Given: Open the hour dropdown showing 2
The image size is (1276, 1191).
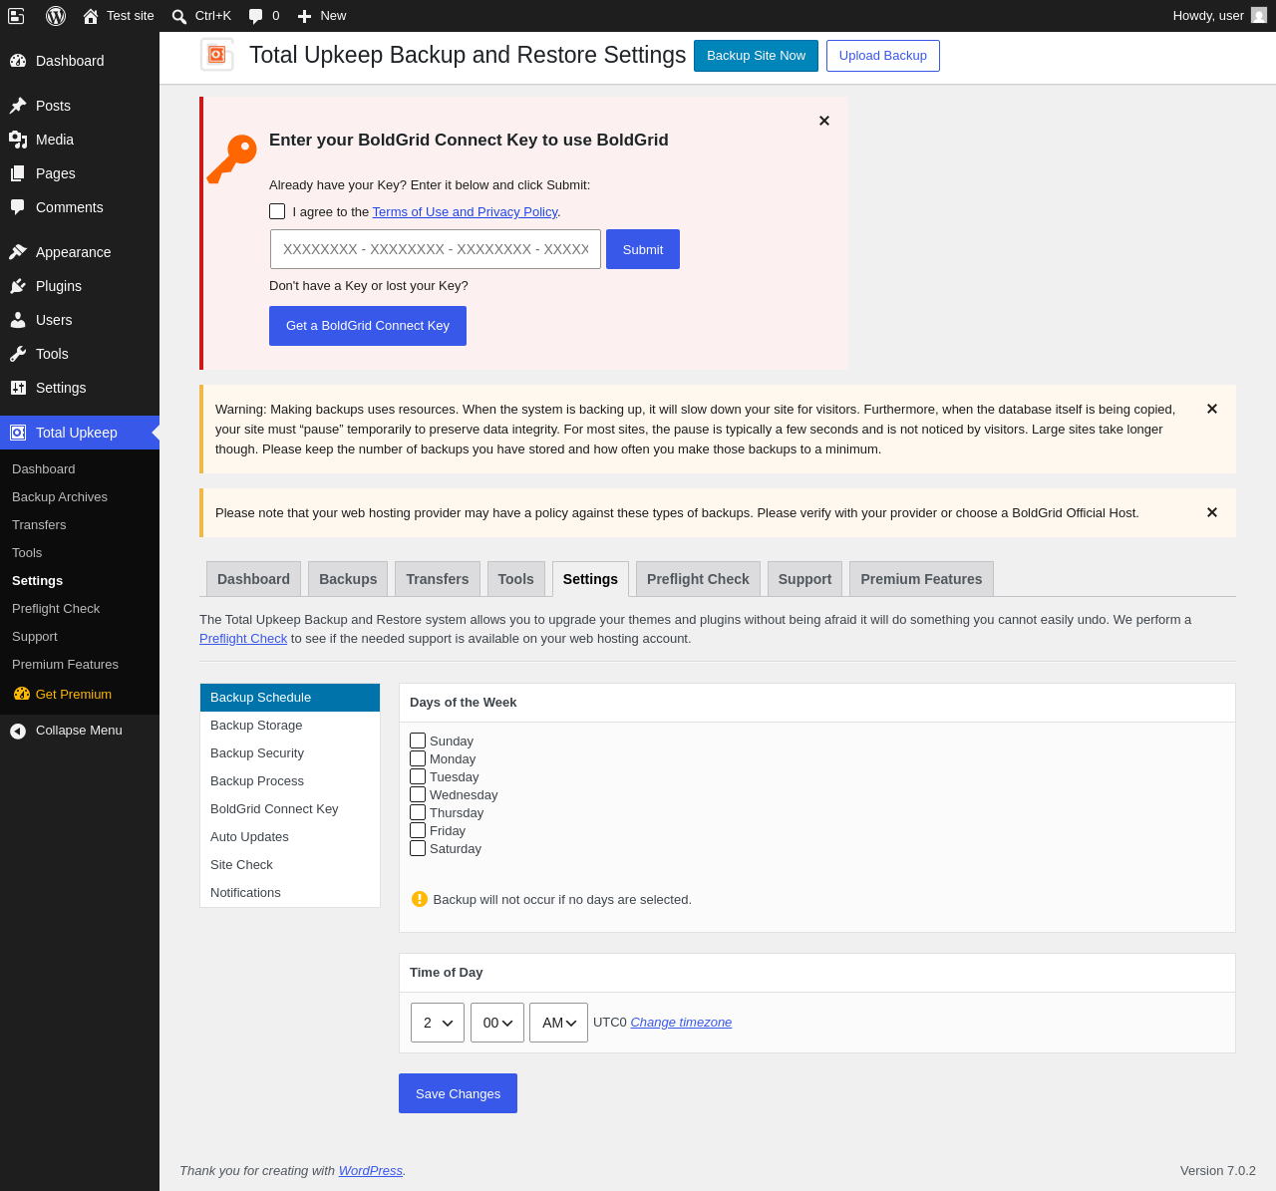Looking at the screenshot, I should click(438, 1023).
